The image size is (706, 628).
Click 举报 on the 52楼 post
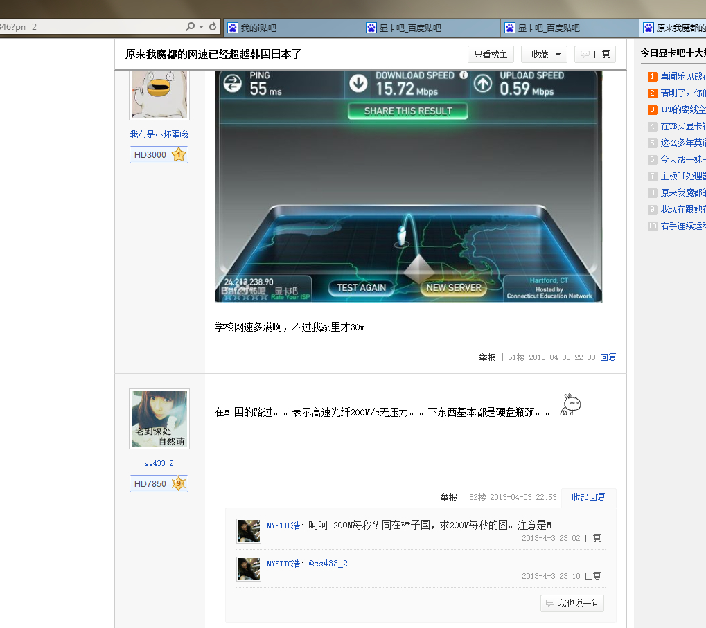click(x=448, y=498)
